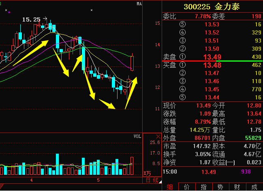
Task: Click the latest red candlestick on the chart
Action: click(132, 63)
